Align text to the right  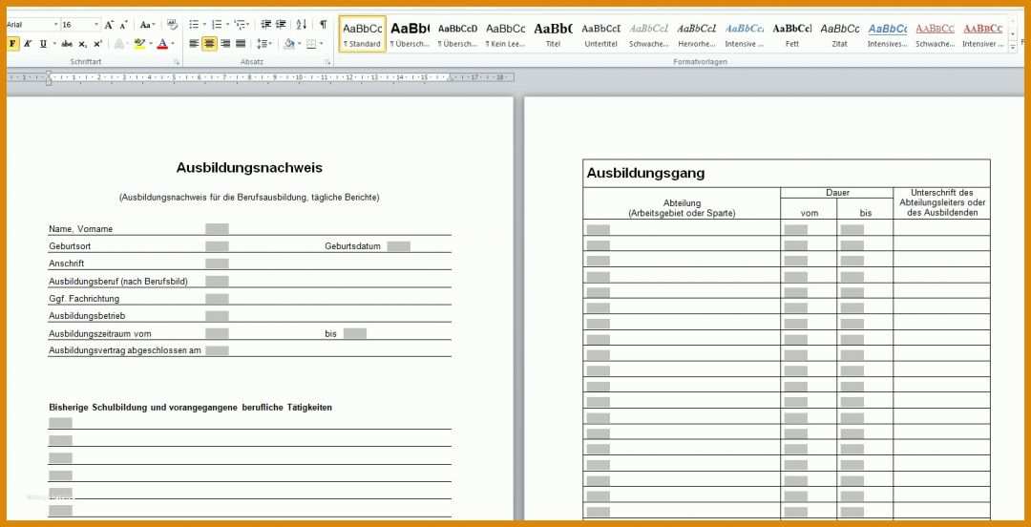tap(225, 44)
